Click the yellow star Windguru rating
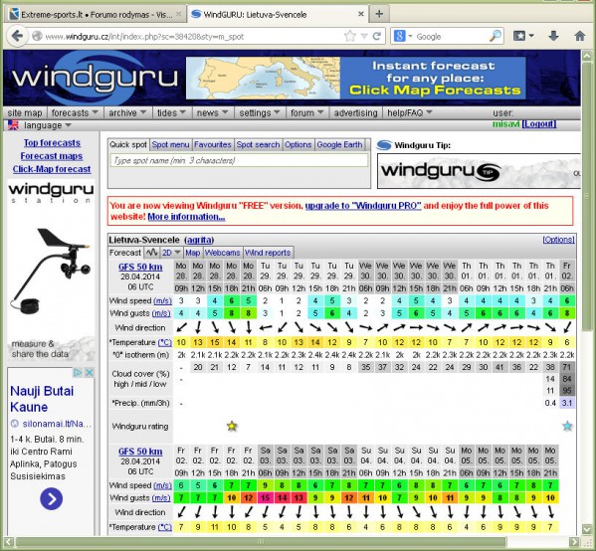Viewport: 596px width, 551px height. tap(232, 426)
